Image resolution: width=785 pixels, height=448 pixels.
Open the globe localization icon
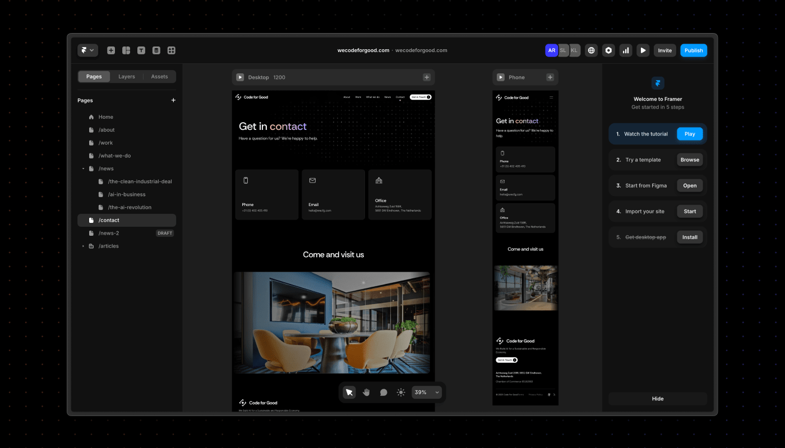592,50
